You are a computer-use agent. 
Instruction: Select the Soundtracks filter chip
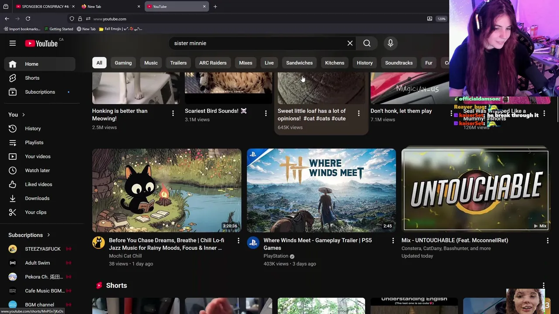click(x=399, y=63)
